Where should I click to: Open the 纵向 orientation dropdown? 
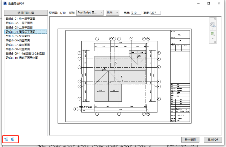112,13
